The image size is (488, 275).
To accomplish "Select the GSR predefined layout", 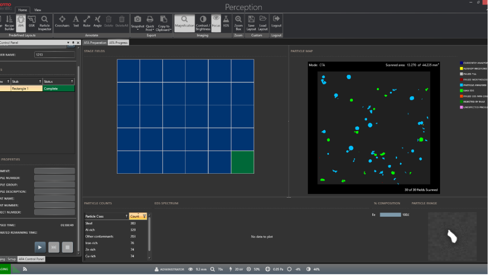I will (x=32, y=22).
